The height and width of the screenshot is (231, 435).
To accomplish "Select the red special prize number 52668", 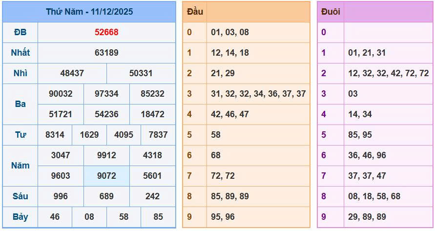I will 106,32.
